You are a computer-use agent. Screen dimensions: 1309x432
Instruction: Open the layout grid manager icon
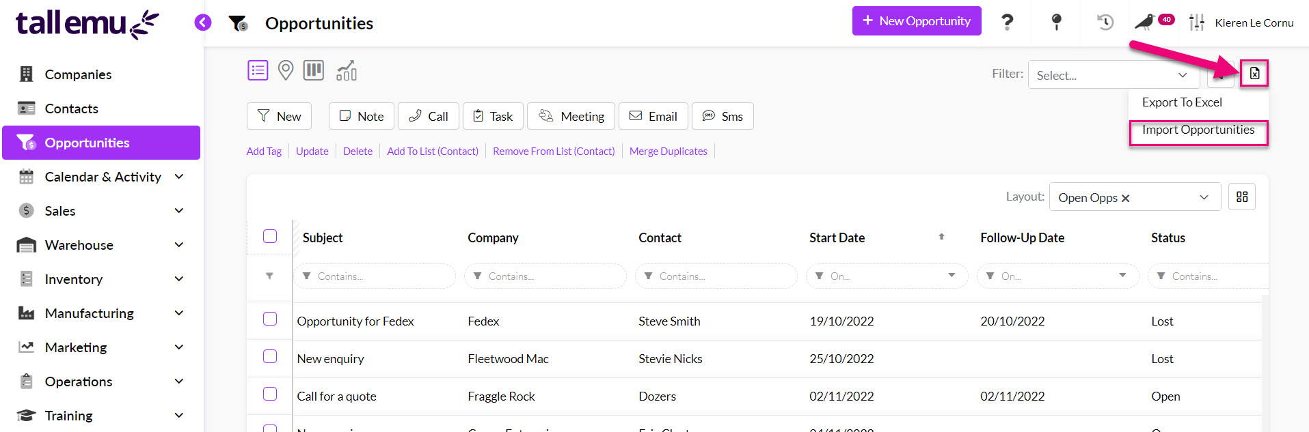[1242, 197]
